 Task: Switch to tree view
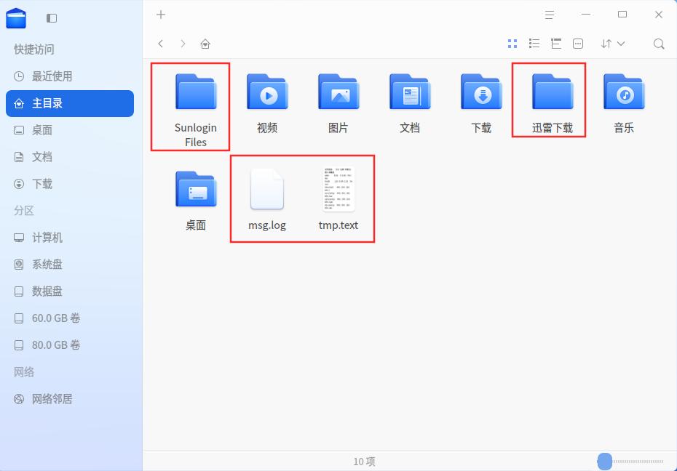pyautogui.click(x=556, y=44)
